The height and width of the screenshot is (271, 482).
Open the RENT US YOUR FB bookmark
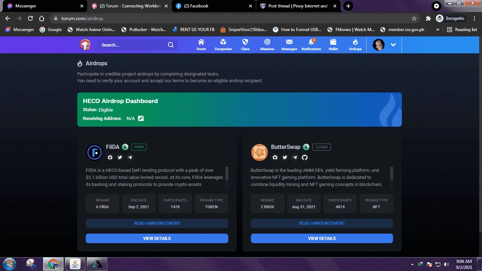click(193, 30)
